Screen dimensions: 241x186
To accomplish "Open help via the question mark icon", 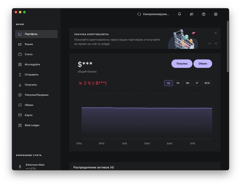I will [x=204, y=14].
